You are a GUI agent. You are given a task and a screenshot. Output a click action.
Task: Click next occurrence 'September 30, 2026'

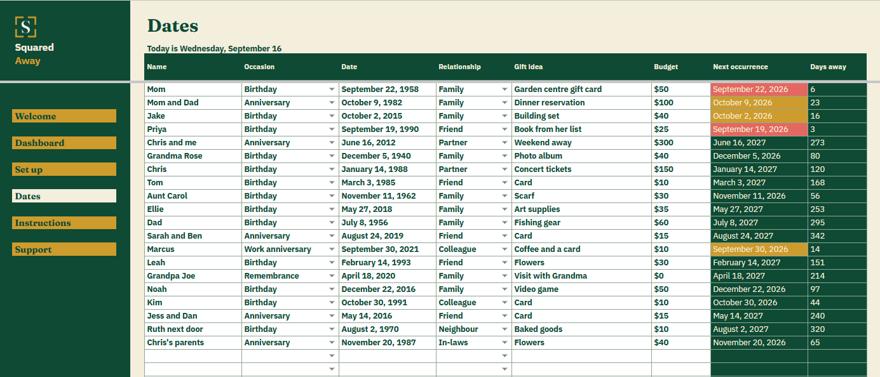pyautogui.click(x=759, y=249)
